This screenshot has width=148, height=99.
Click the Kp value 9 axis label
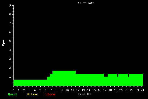[10, 5]
